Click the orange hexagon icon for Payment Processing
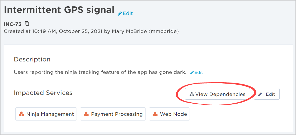This screenshot has height=135, width=296. click(86, 114)
